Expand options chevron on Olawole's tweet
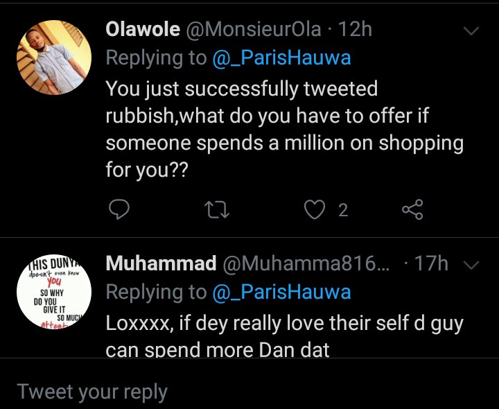Viewport: 499px width, 409px height. pyautogui.click(x=471, y=31)
